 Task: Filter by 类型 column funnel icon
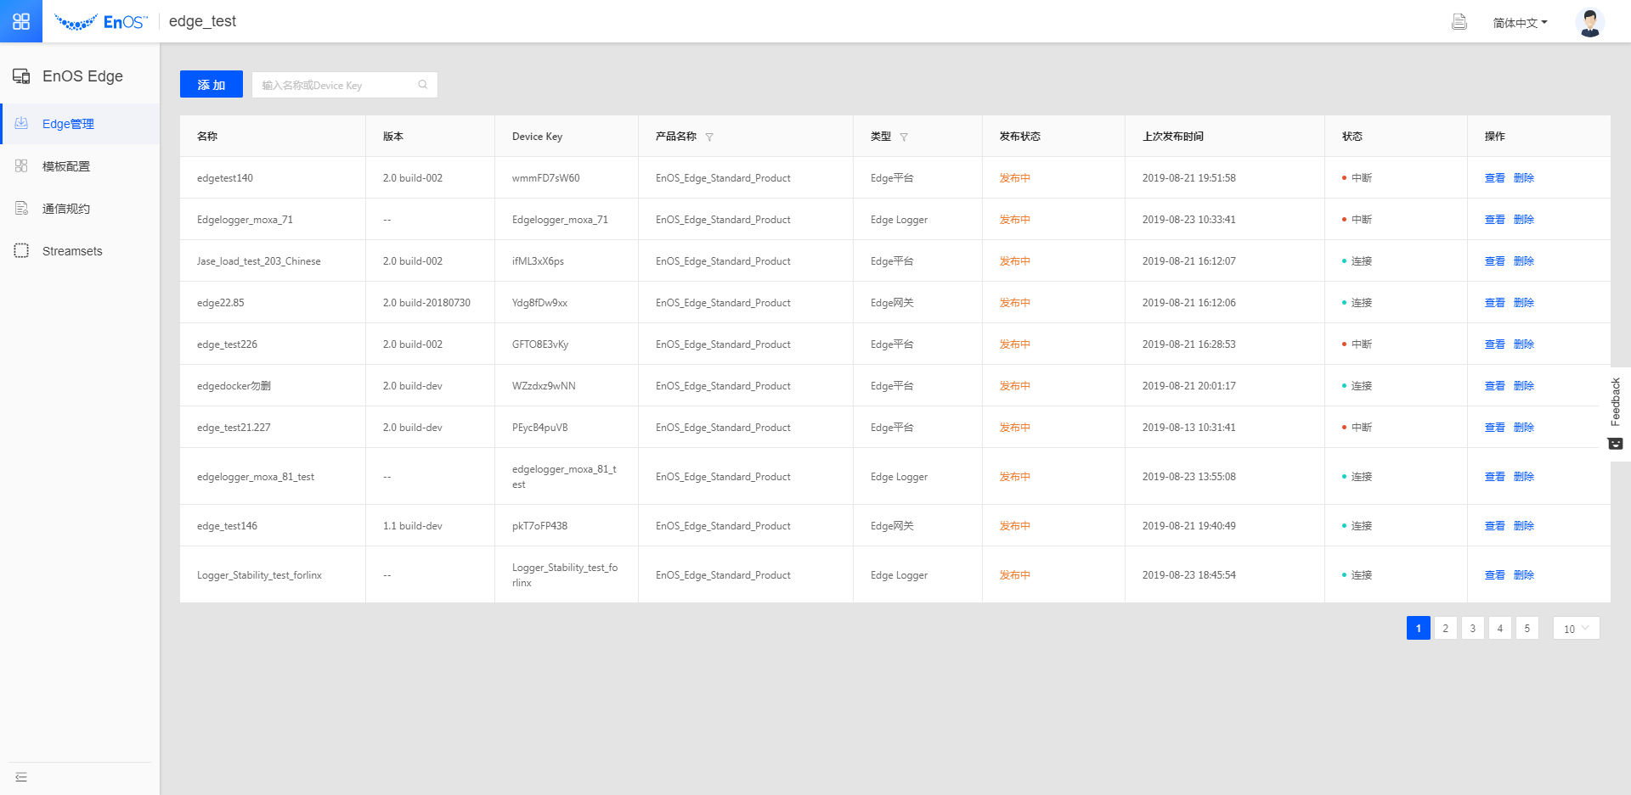(904, 137)
